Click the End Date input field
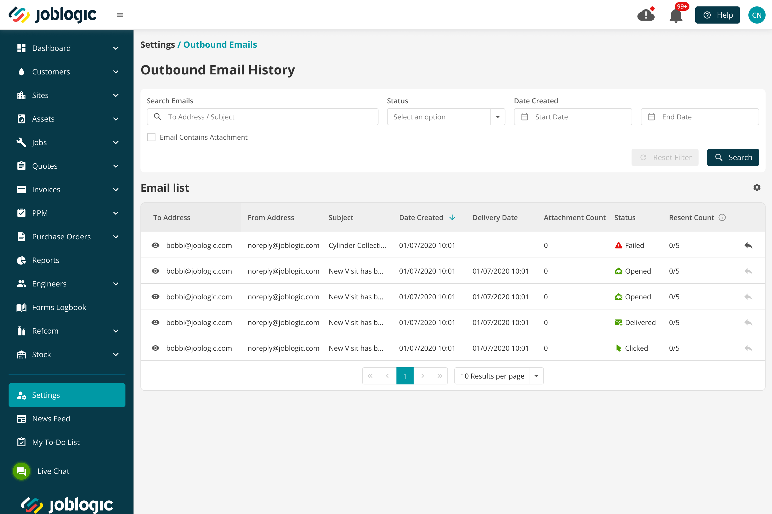 click(700, 117)
